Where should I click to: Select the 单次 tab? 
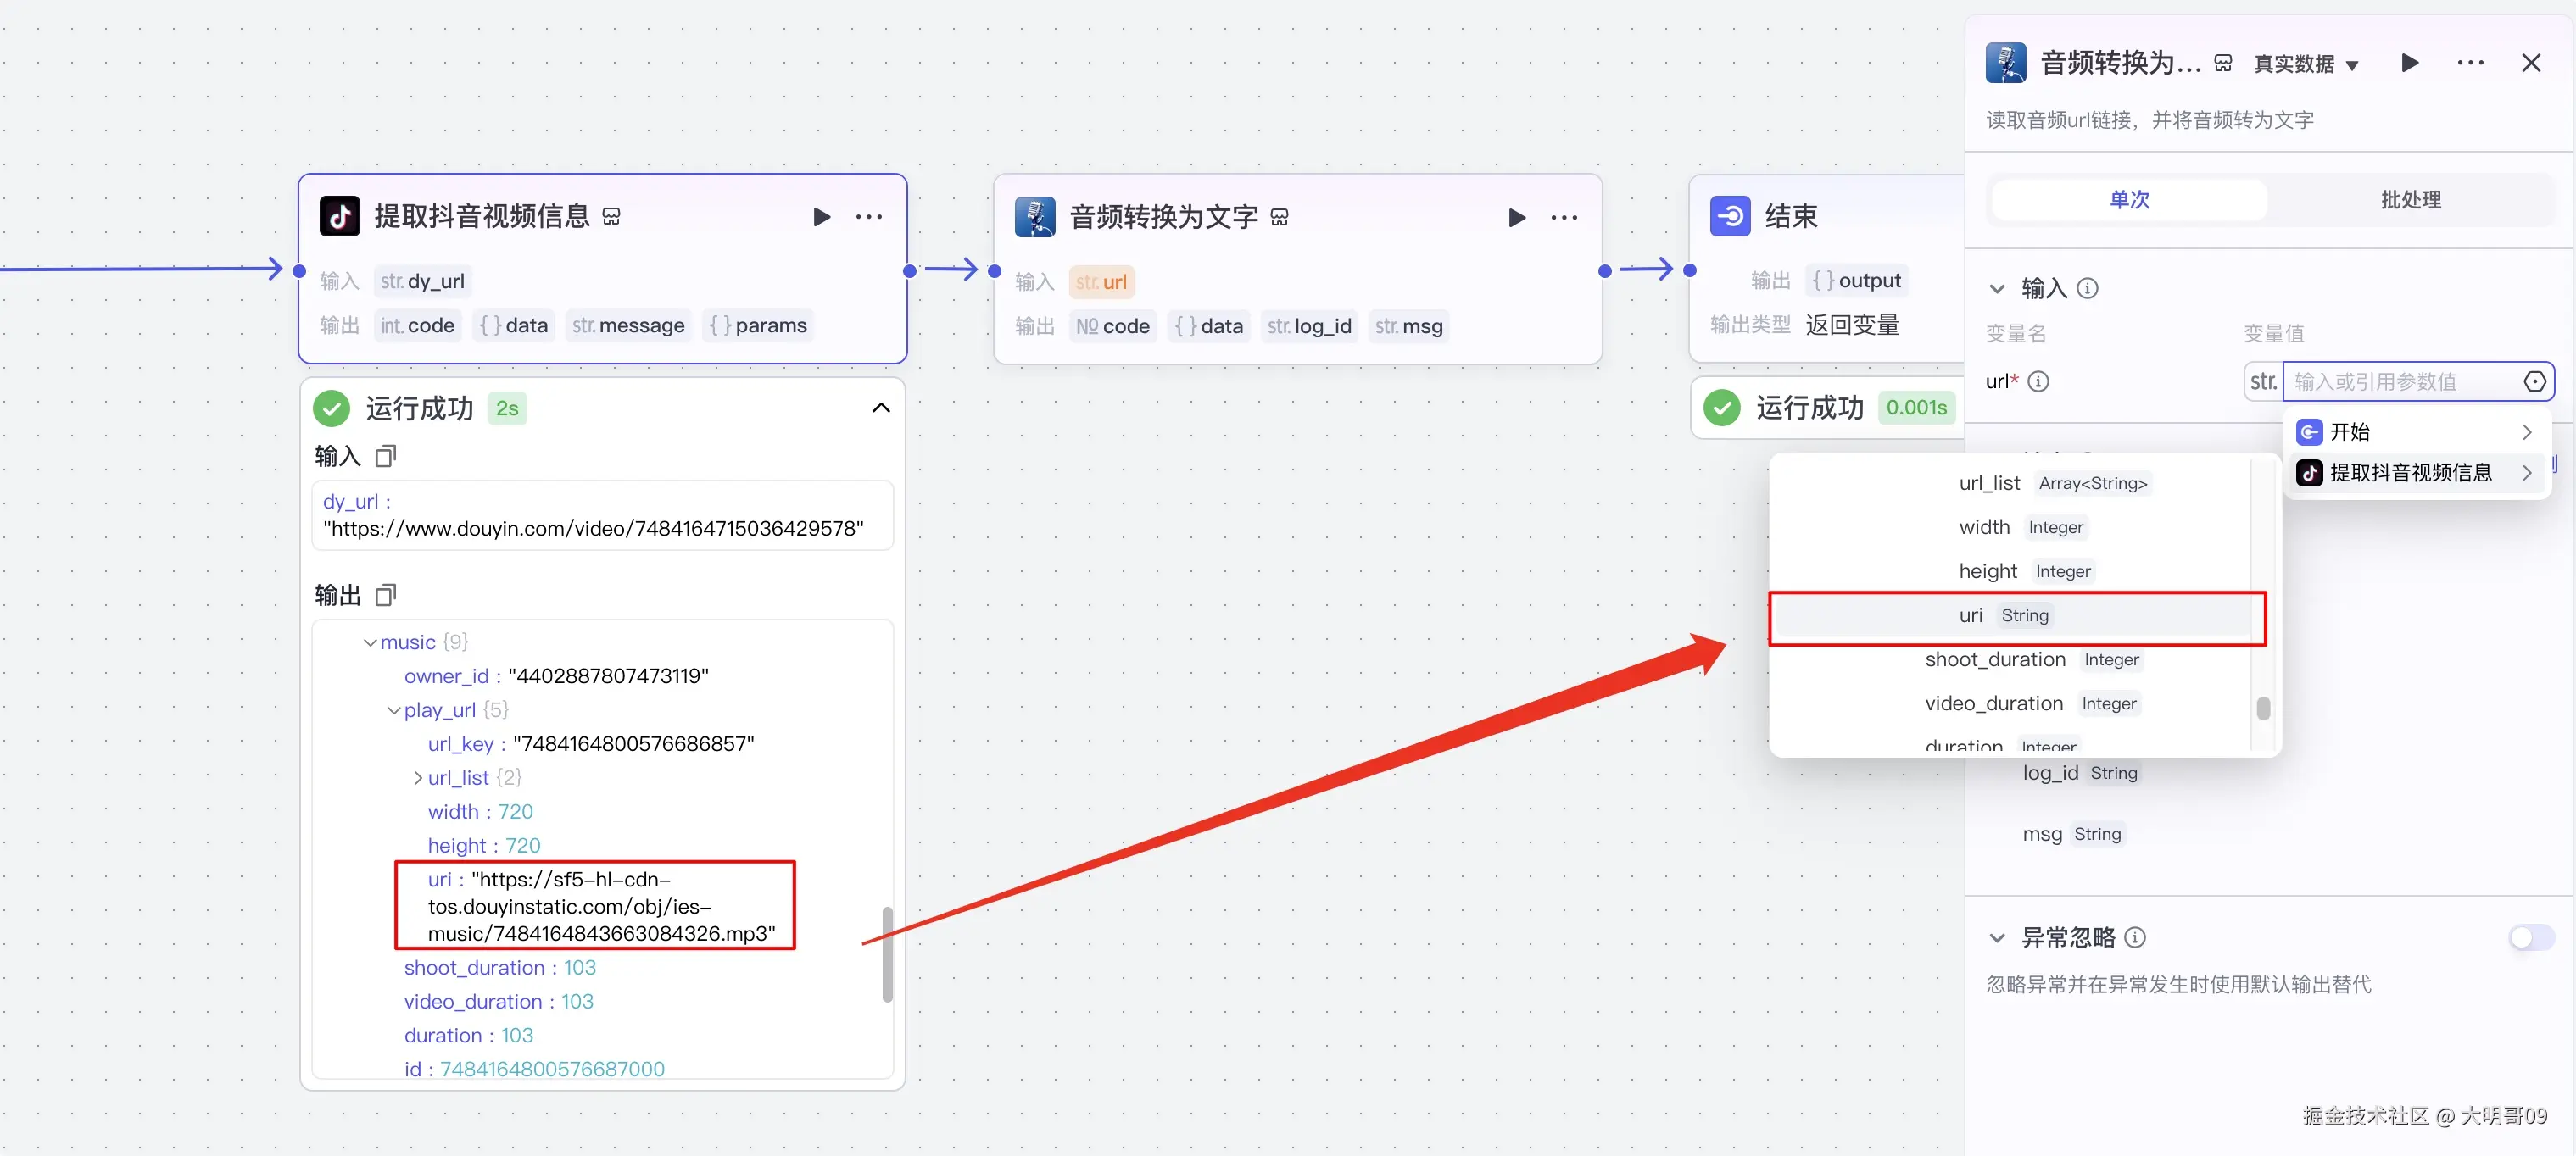tap(2129, 200)
